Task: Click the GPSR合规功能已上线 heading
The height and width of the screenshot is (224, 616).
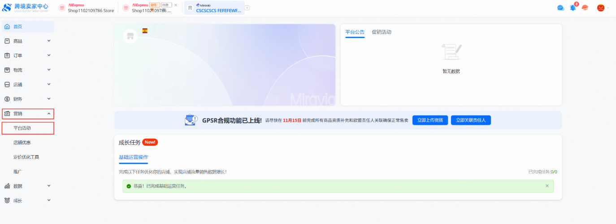Action: (x=232, y=120)
